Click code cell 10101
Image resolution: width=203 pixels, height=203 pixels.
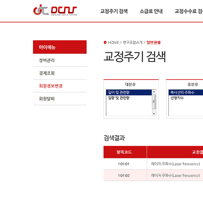click(124, 164)
